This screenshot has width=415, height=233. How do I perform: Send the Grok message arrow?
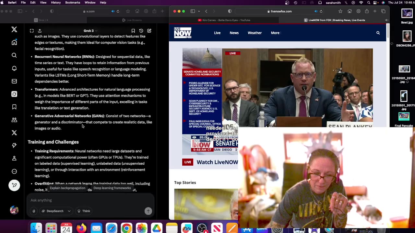click(148, 211)
